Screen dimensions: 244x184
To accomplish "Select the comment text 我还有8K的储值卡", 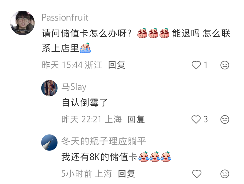I will point(99,157).
